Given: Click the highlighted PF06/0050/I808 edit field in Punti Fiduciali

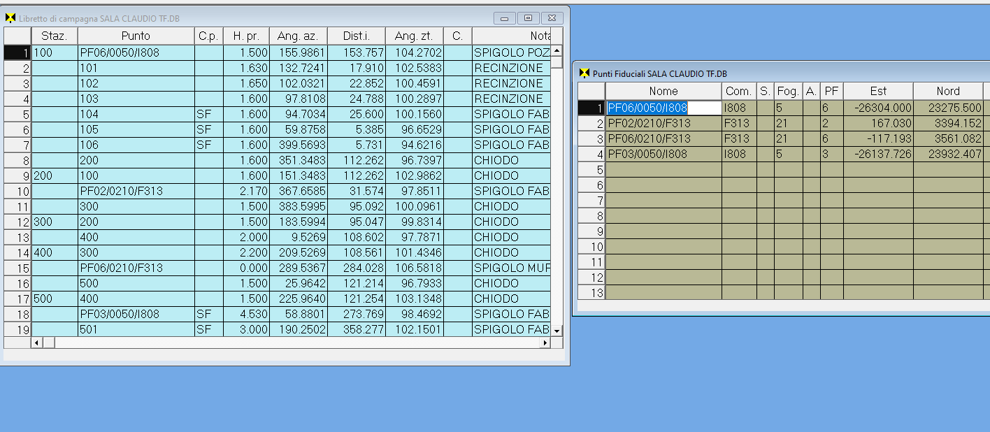Looking at the screenshot, I should [x=663, y=108].
